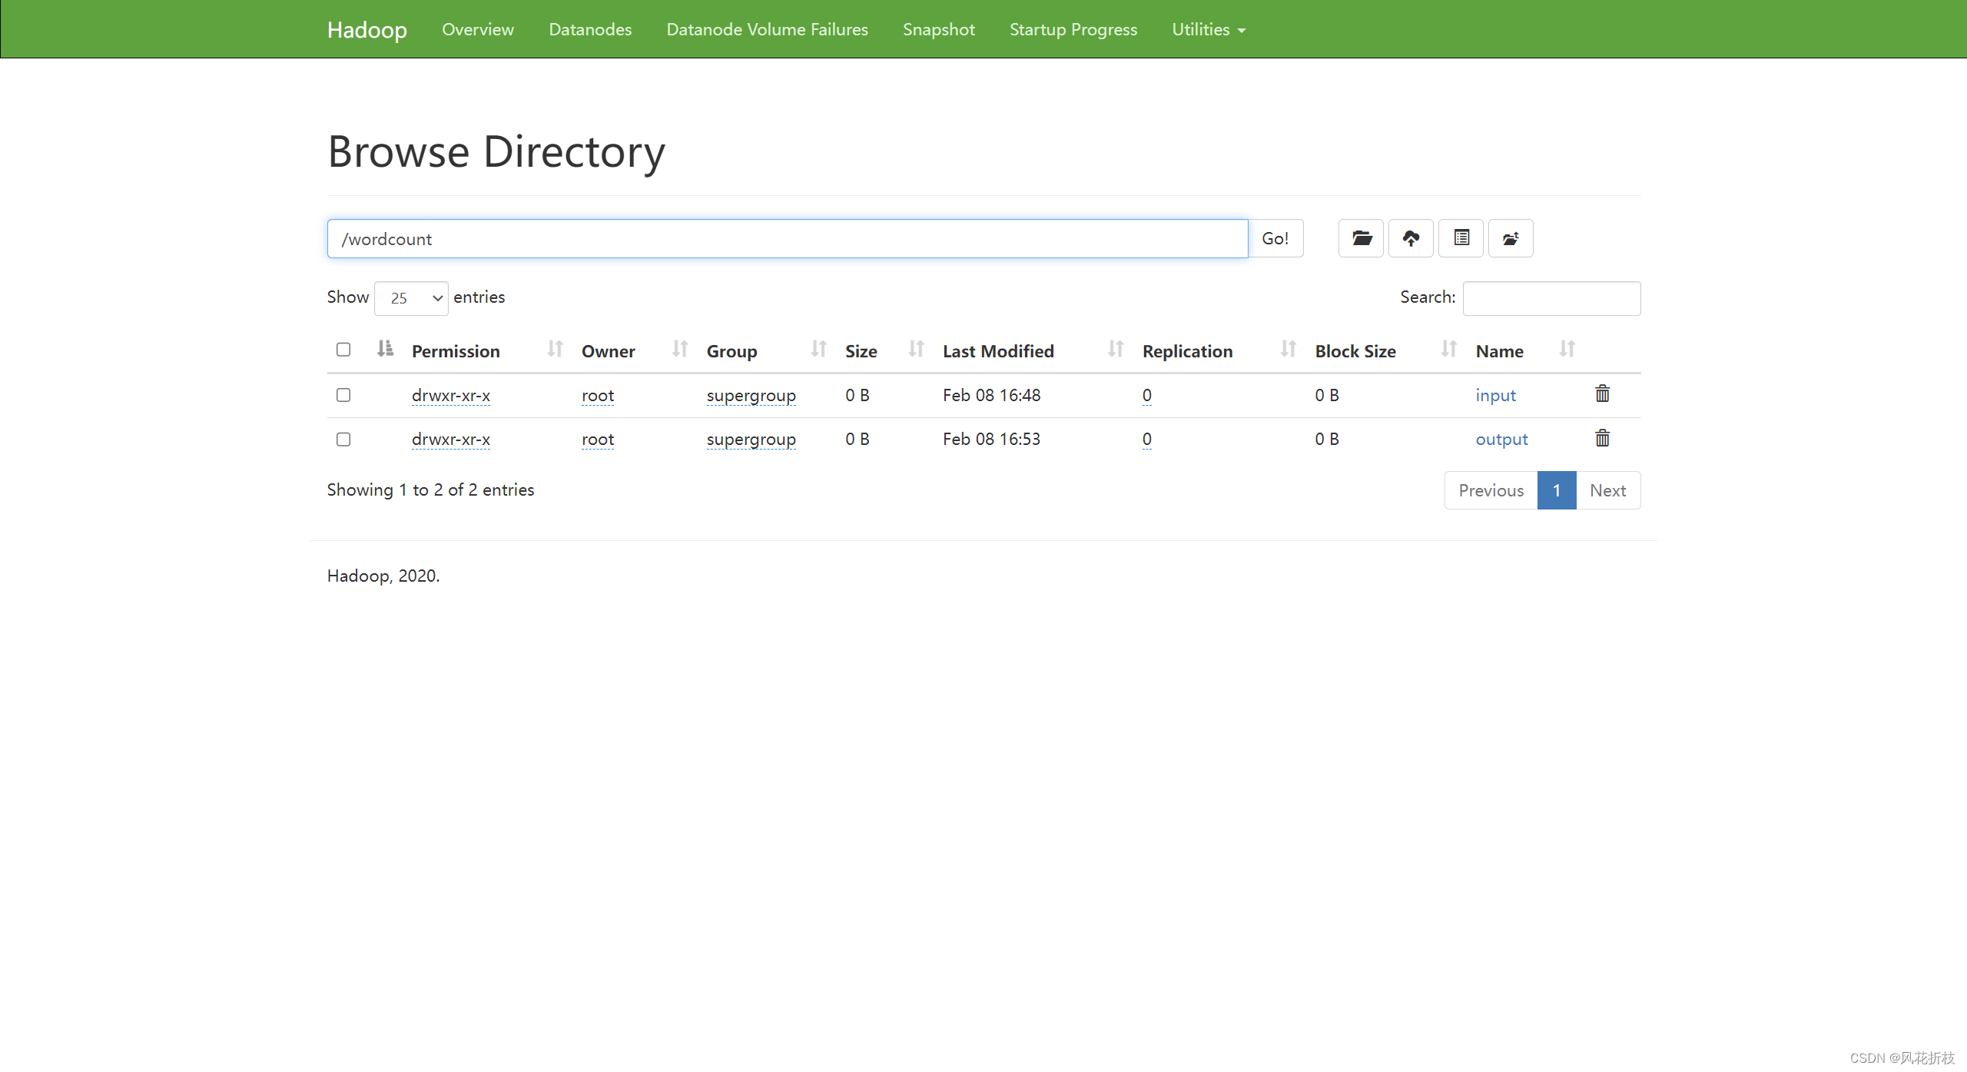Click the upload files cloud icon

[1411, 238]
